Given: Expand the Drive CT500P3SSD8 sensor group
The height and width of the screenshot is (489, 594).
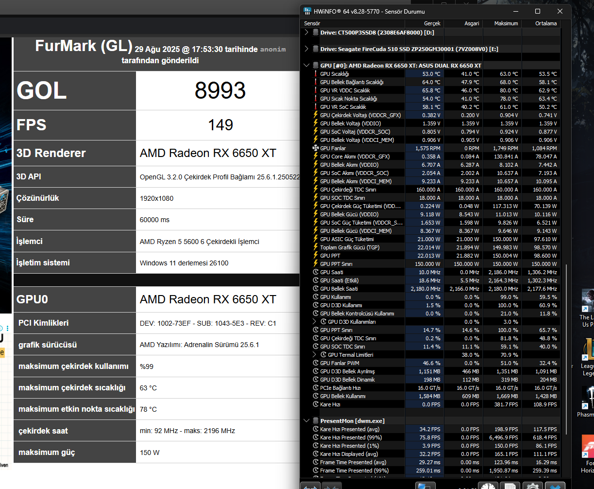Looking at the screenshot, I should point(306,33).
